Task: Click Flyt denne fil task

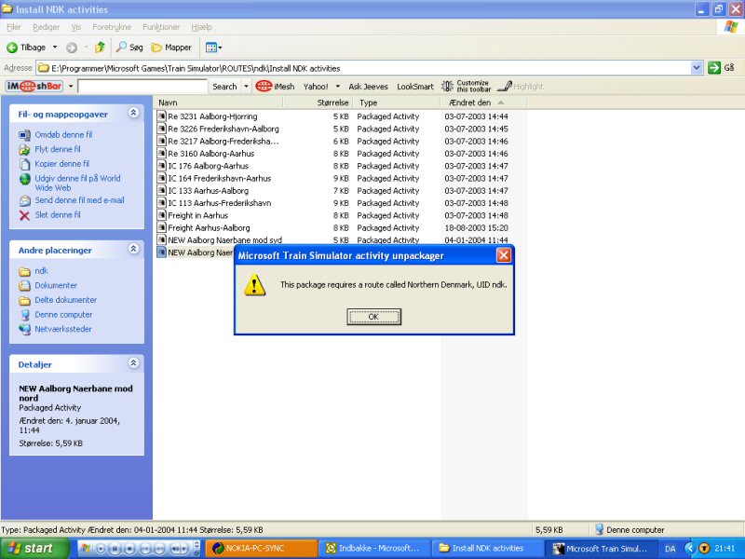Action: 58,149
